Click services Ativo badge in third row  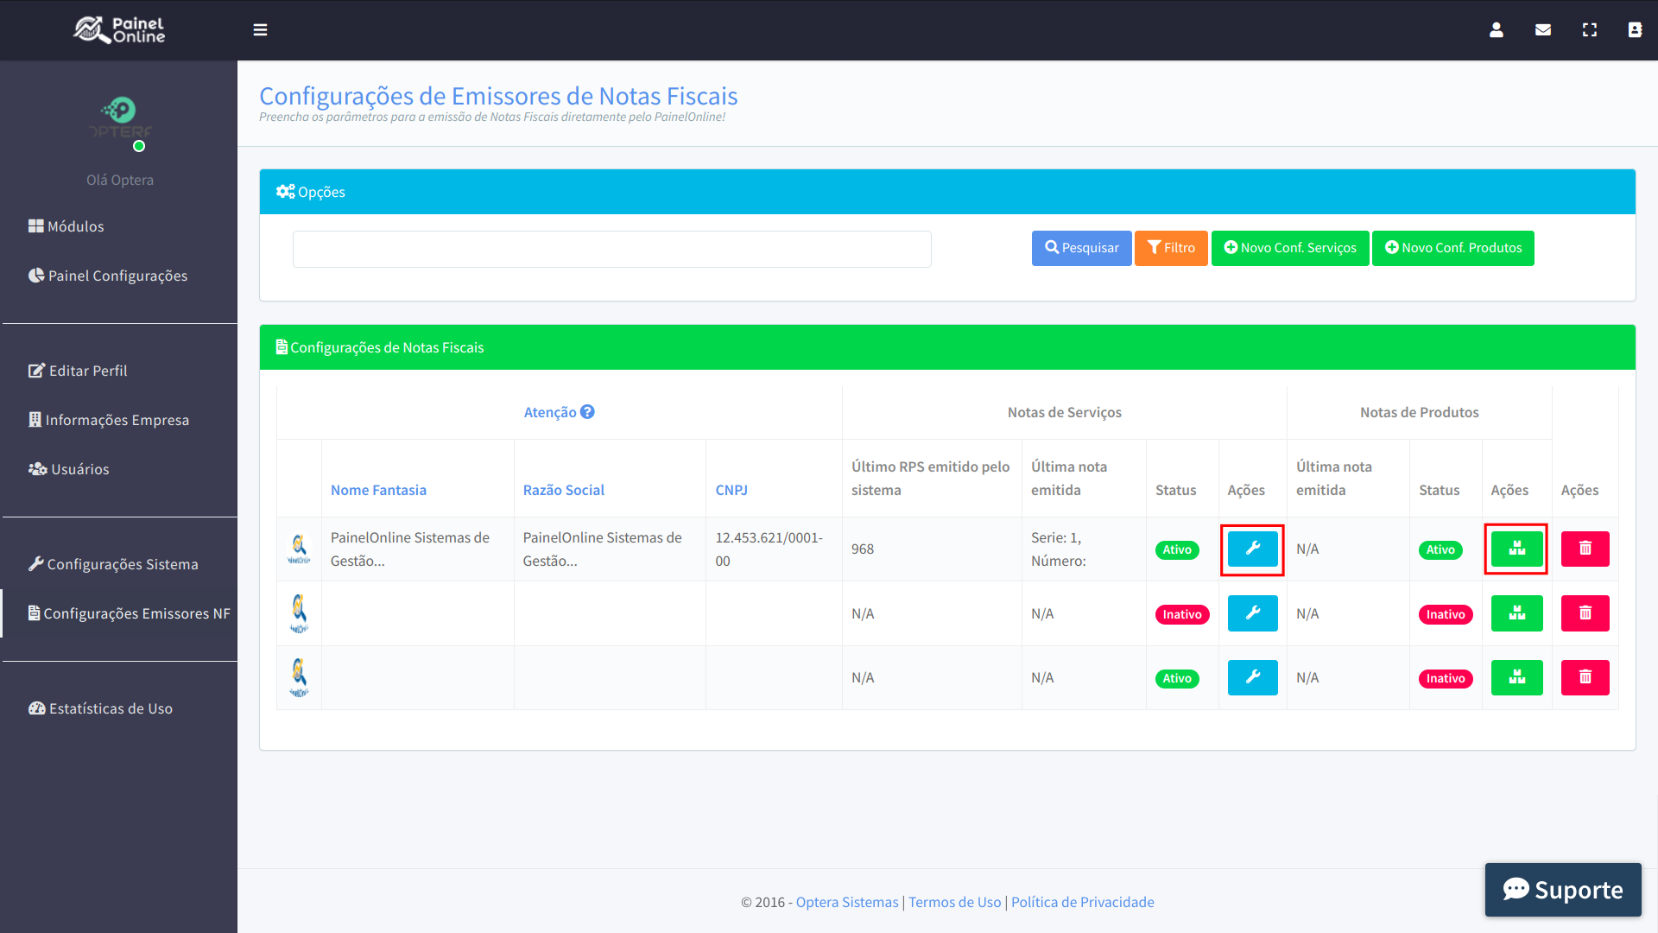1177,678
